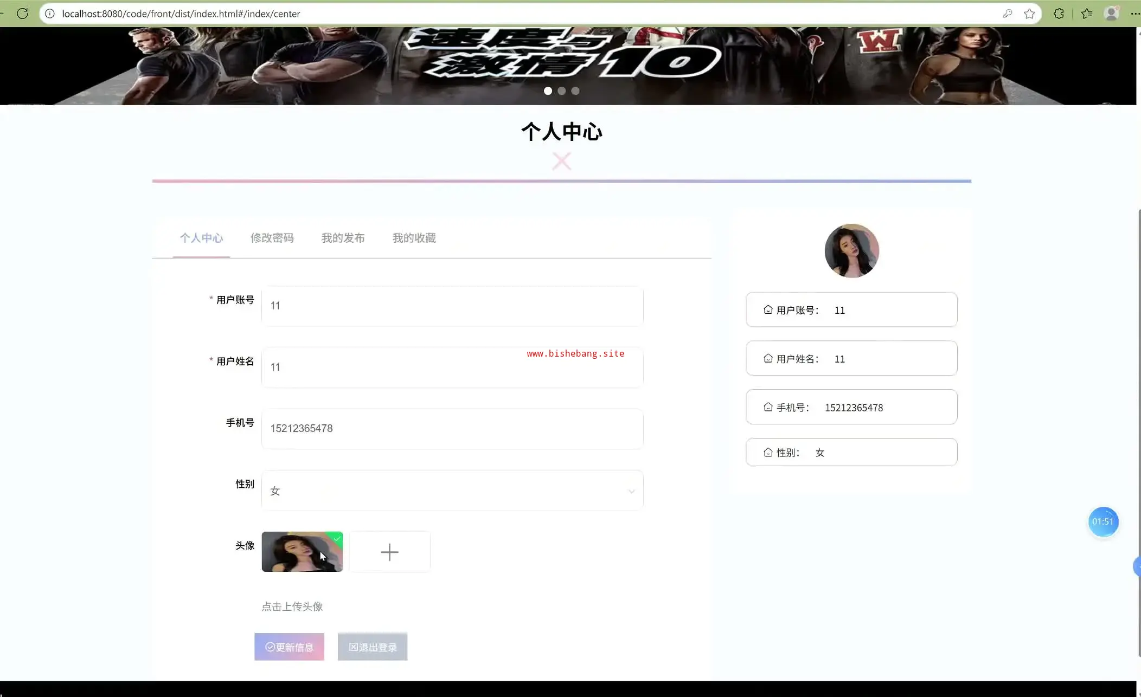
Task: Click the uploaded avatar thumbnail
Action: click(x=302, y=552)
